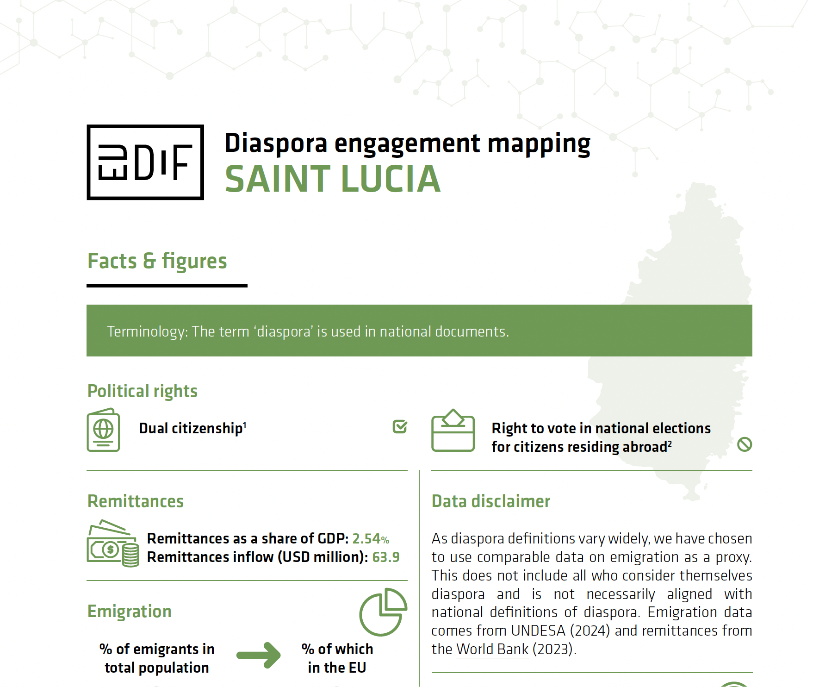This screenshot has width=813, height=687.
Task: Click the prohibited circle icon for voting rights
Action: (x=744, y=444)
